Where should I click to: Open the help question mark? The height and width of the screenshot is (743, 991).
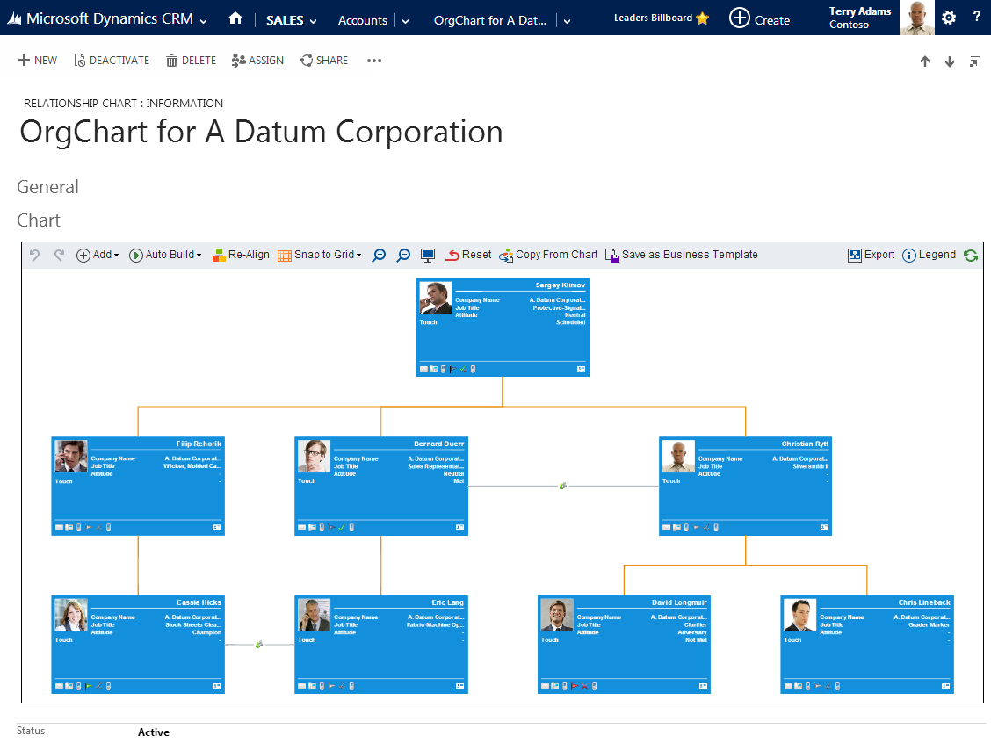pos(976,17)
